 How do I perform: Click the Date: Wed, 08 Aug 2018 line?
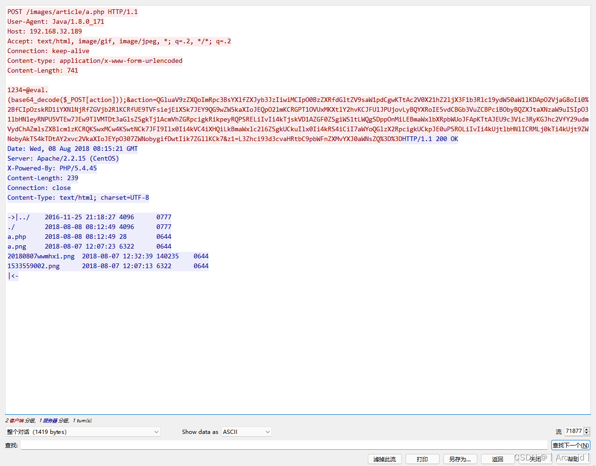click(73, 149)
